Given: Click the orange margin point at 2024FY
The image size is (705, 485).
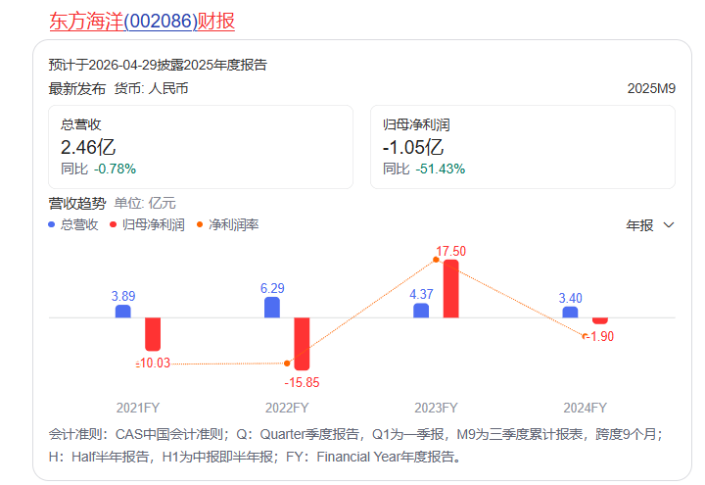Looking at the screenshot, I should [x=586, y=336].
